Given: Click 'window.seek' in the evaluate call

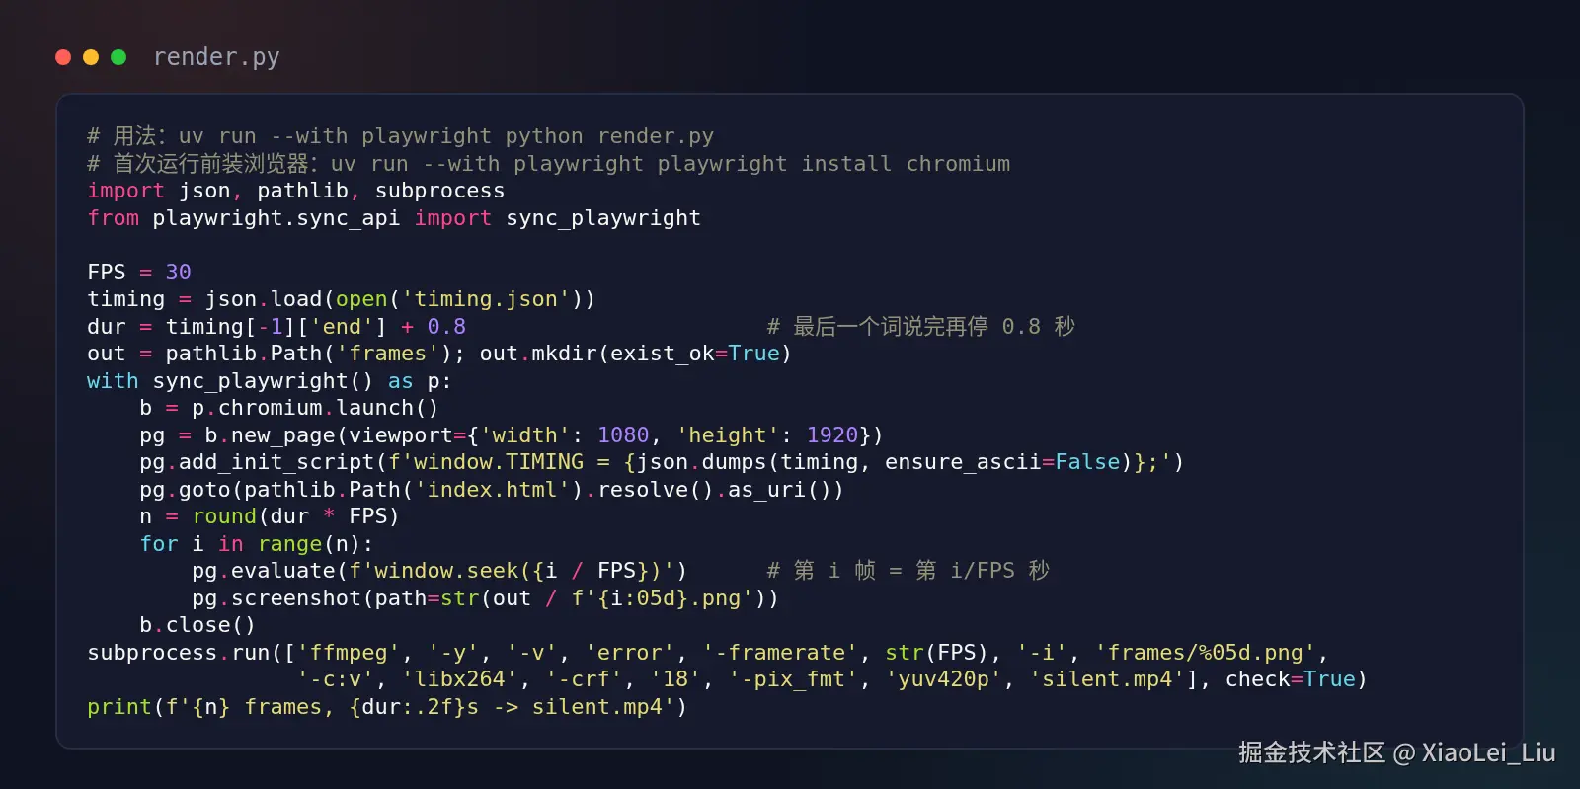Looking at the screenshot, I should [445, 571].
